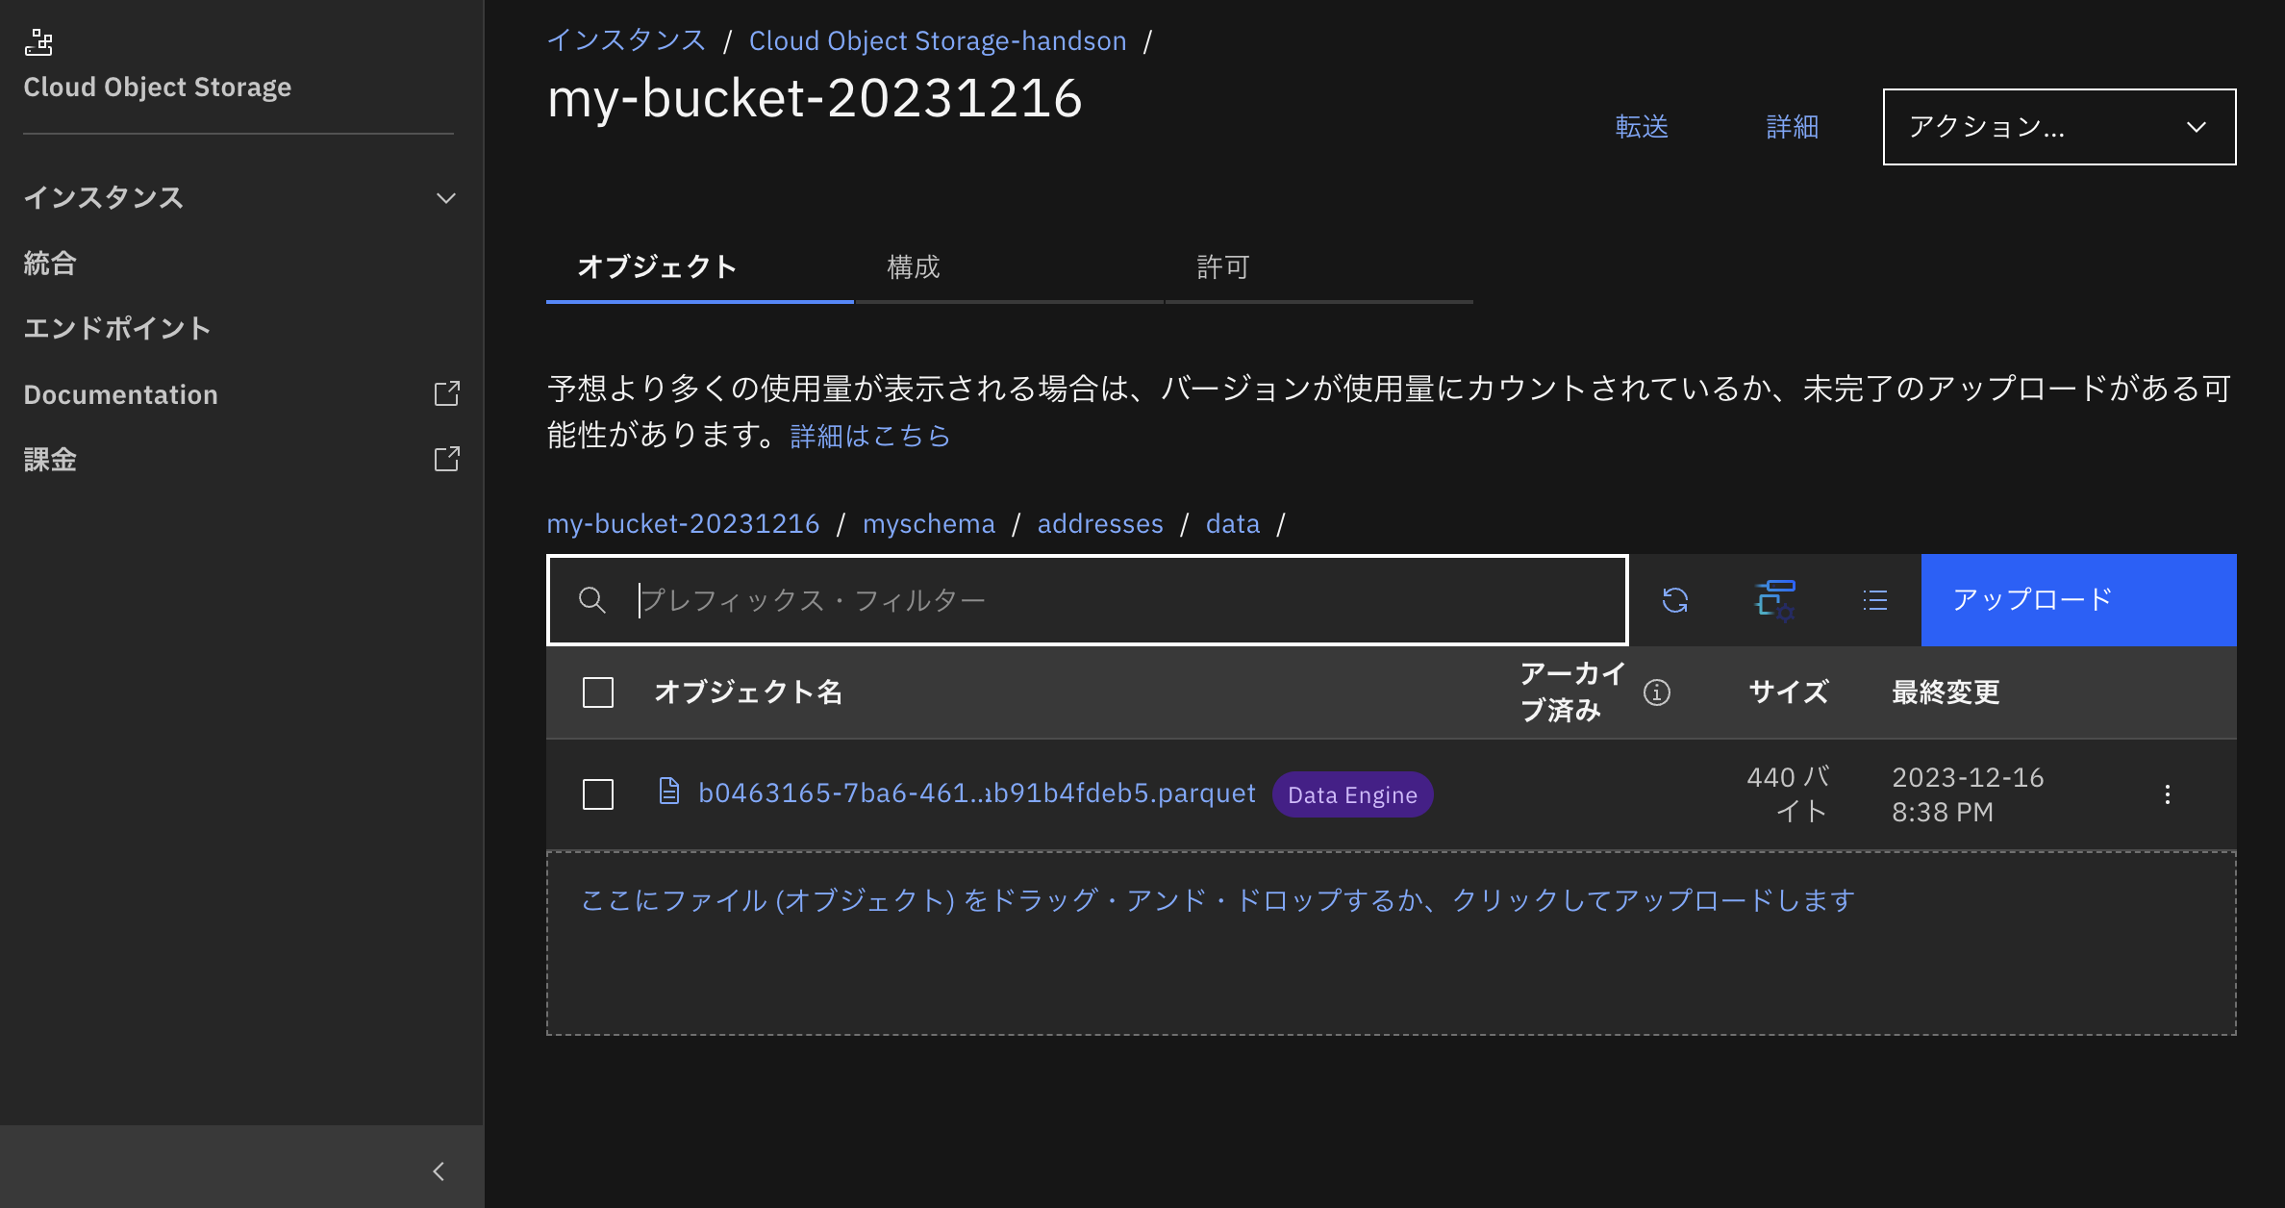The image size is (2285, 1208).
Task: Collapse the sidebar with the chevron icon
Action: tap(439, 1170)
